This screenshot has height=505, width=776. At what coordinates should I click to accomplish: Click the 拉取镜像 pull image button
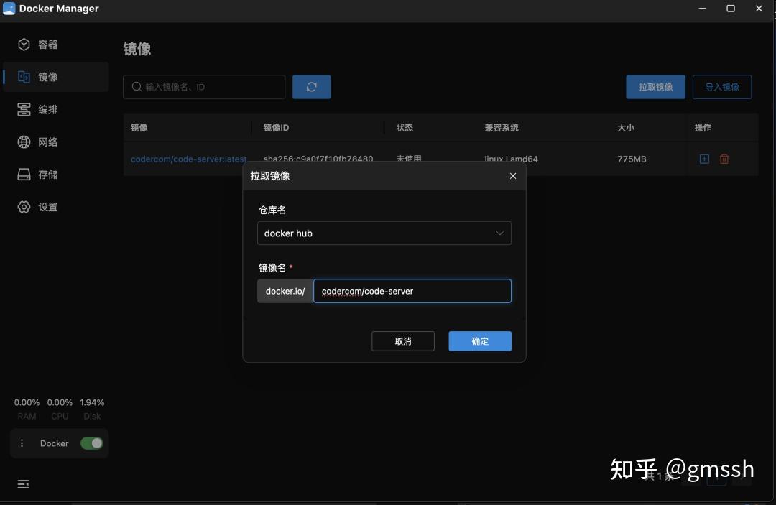coord(655,87)
